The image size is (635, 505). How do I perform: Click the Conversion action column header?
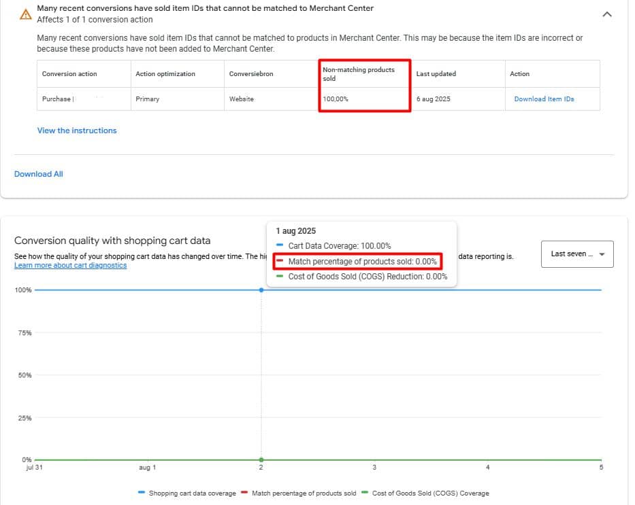pos(69,74)
